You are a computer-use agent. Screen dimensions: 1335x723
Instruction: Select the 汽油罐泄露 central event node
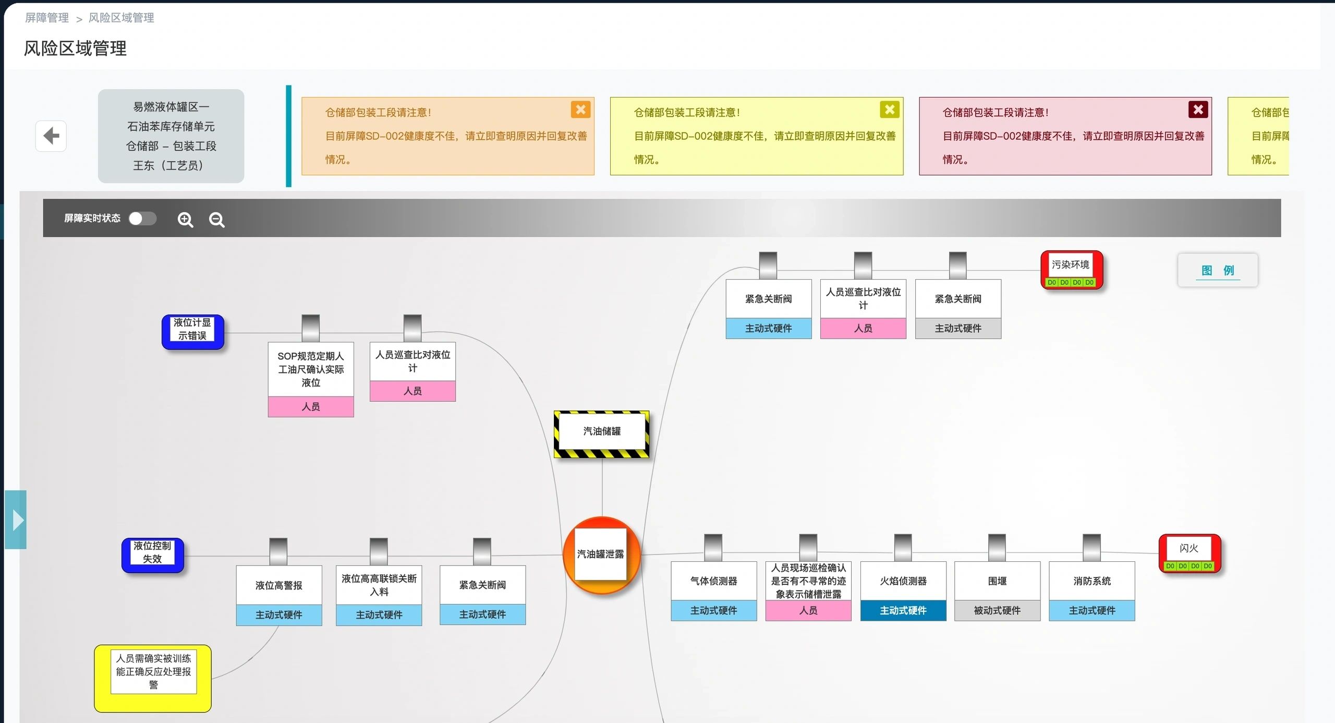[602, 555]
